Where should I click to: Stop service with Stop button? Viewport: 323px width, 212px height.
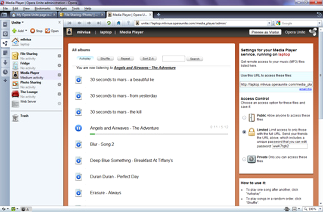[36, 31]
